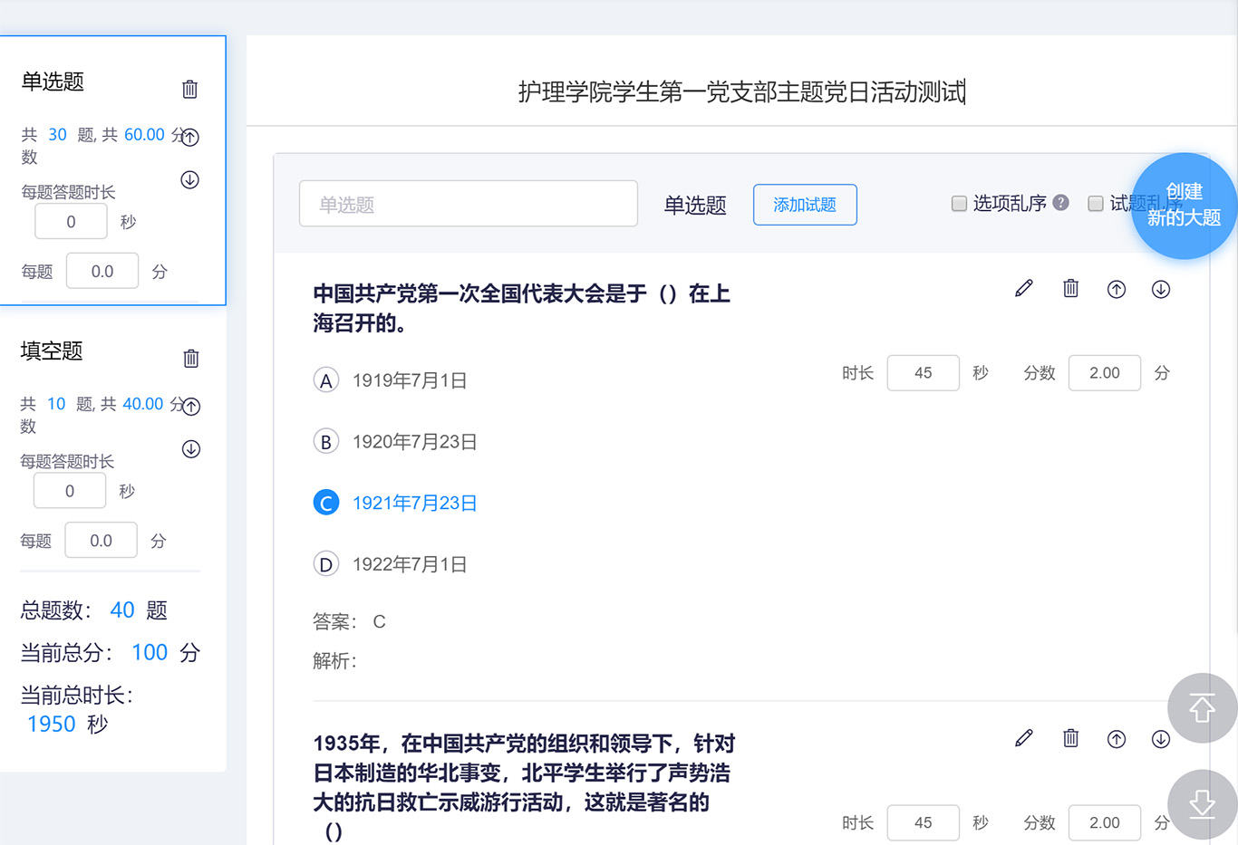Click the 添加试题 button

(x=805, y=205)
